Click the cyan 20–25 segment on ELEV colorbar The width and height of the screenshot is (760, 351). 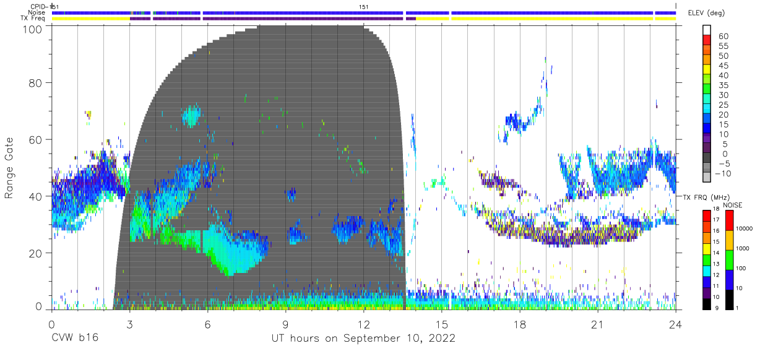[x=707, y=110]
